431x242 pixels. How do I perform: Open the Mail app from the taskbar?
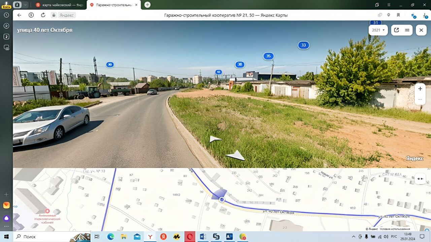click(137, 237)
